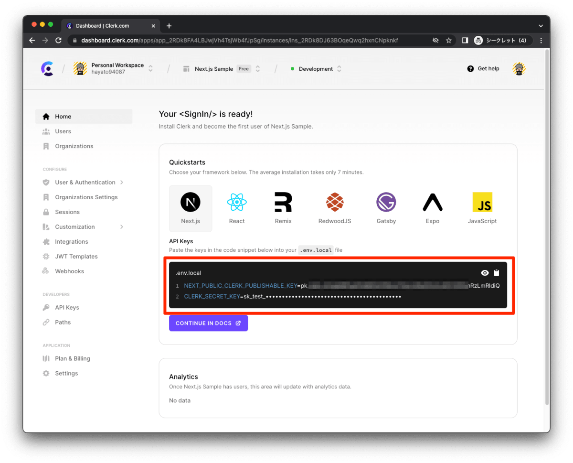Click the No data analytics text
This screenshot has height=463, width=573.
coord(180,400)
